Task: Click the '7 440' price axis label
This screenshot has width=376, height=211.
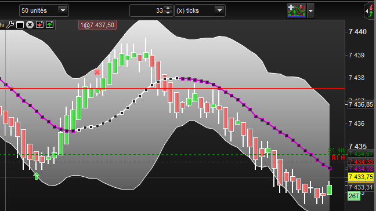Action: coord(358,32)
